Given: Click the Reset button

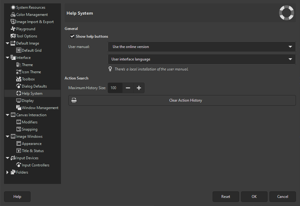Looking at the screenshot, I should [x=226, y=197].
